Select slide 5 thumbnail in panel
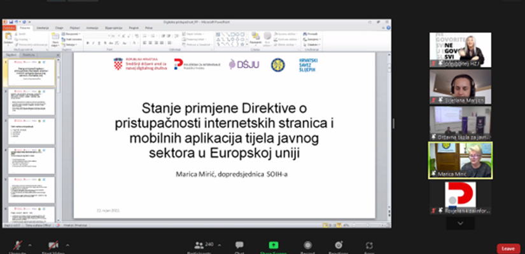This screenshot has height=254, width=525. coord(31,190)
